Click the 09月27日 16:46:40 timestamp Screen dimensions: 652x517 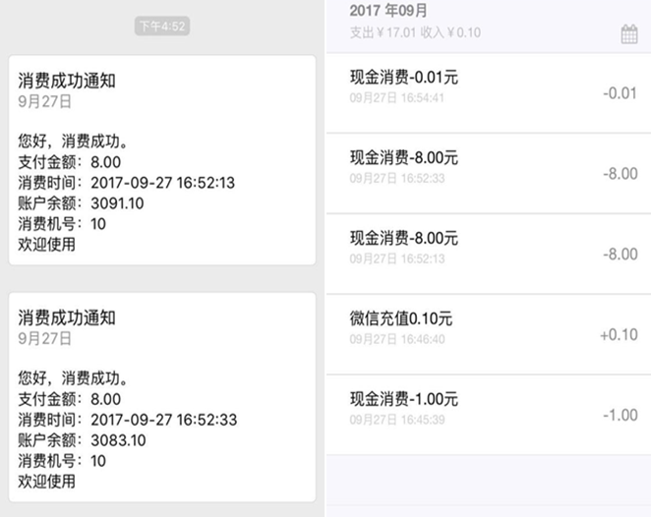point(397,339)
